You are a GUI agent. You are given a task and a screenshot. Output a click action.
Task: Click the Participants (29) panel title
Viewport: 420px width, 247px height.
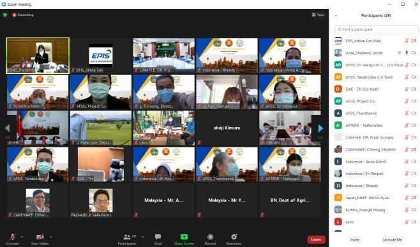click(x=376, y=15)
